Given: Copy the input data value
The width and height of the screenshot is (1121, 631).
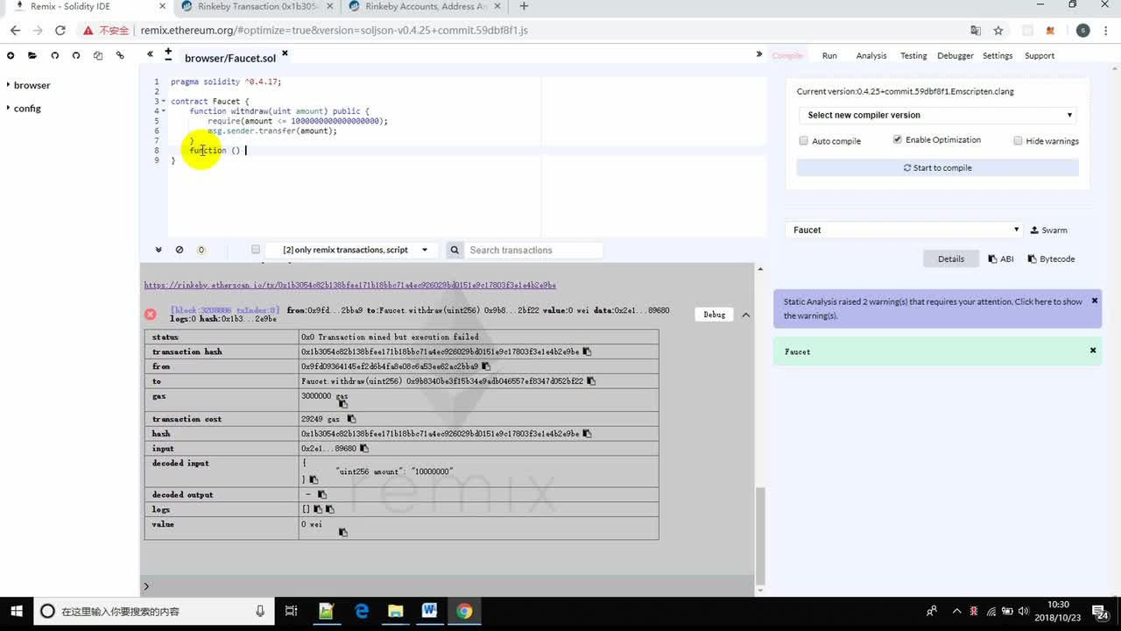Looking at the screenshot, I should [x=364, y=449].
